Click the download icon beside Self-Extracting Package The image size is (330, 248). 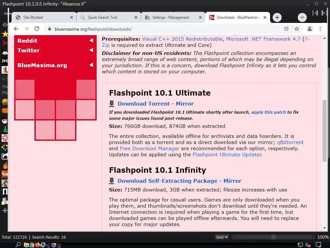[x=112, y=181]
